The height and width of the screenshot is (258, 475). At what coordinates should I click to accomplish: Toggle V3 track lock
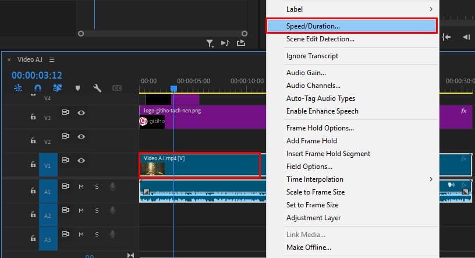[x=33, y=116]
